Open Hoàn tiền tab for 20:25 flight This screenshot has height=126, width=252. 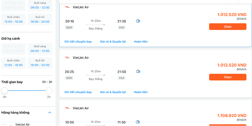pyautogui.click(x=141, y=92)
